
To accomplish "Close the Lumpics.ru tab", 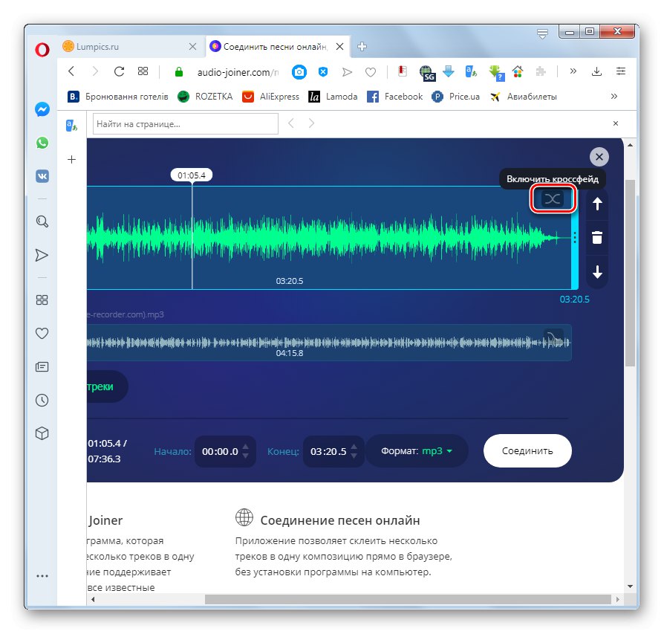I will (x=192, y=47).
